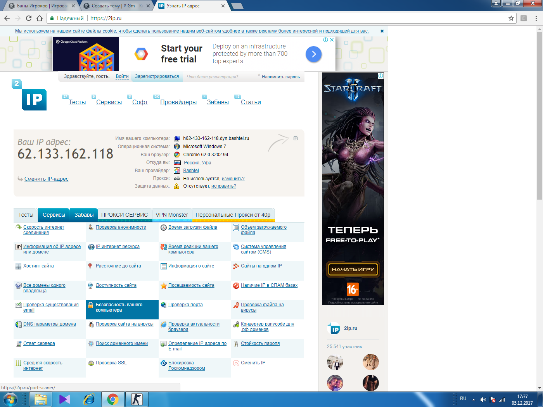The height and width of the screenshot is (407, 543).
Task: Click first participant avatar thumbnail in sidebar
Action: (335, 362)
